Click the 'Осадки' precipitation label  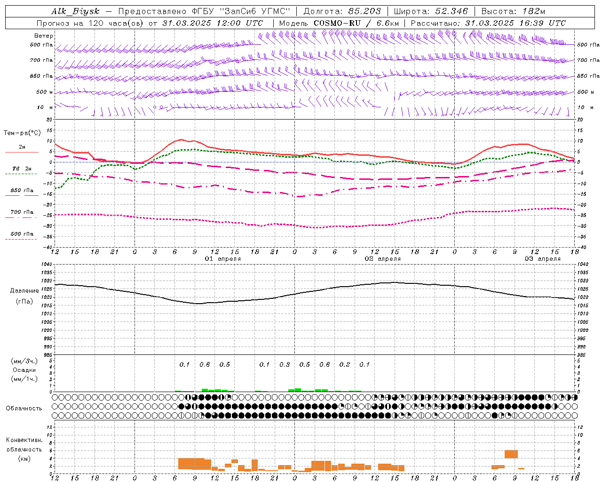[24, 370]
